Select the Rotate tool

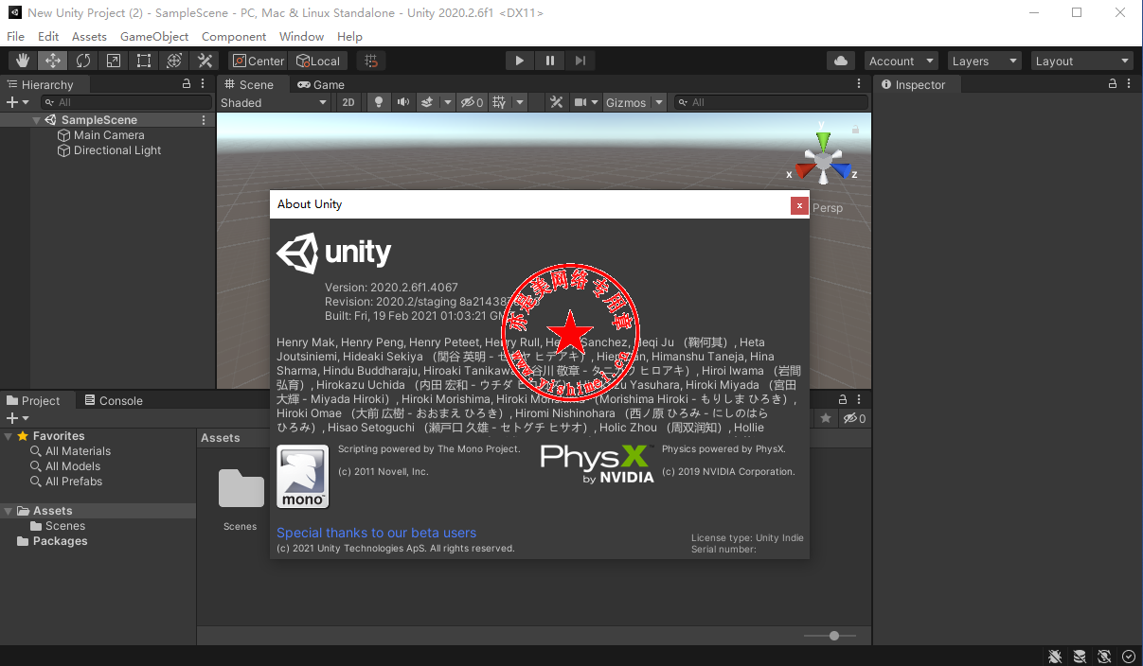pyautogui.click(x=83, y=61)
